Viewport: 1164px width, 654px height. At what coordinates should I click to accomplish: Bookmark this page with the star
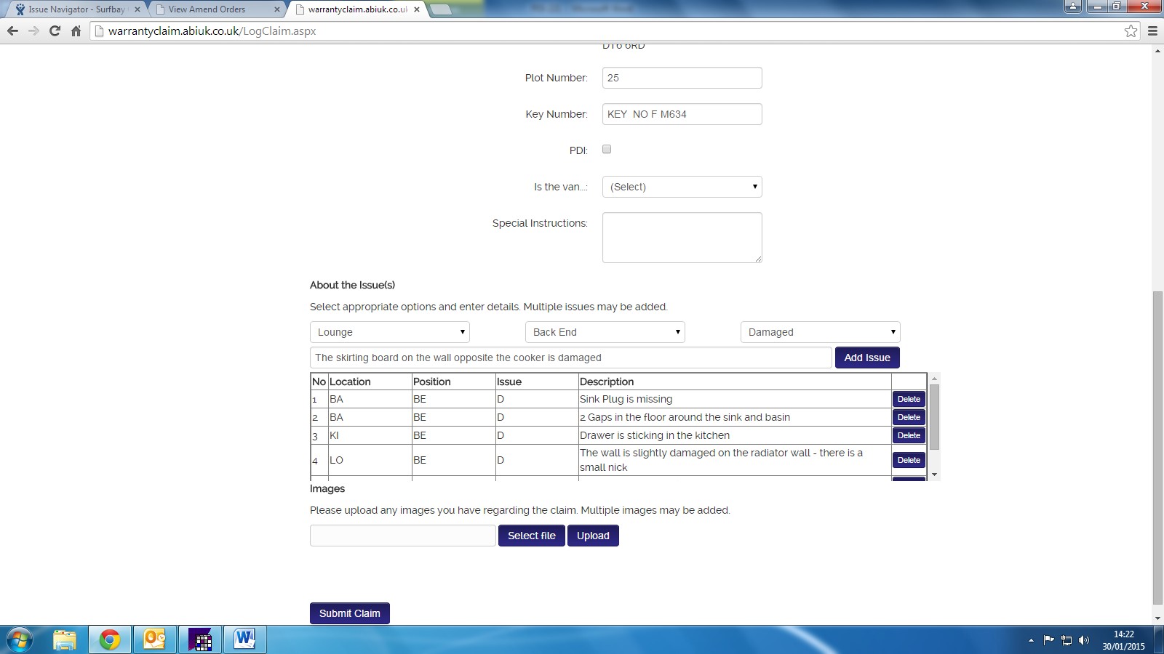(x=1131, y=31)
